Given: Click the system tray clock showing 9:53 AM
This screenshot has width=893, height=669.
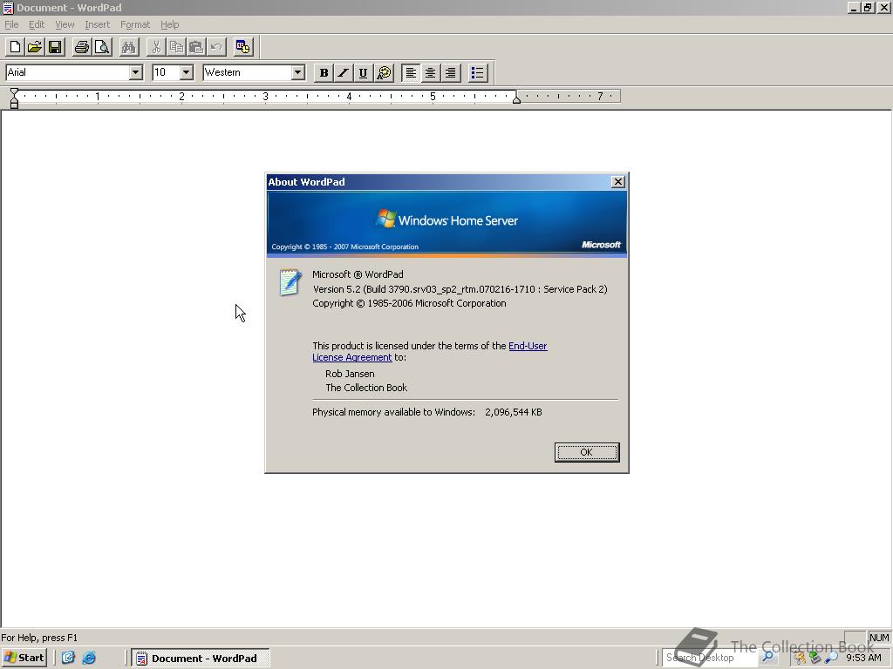Looking at the screenshot, I should pos(863,658).
